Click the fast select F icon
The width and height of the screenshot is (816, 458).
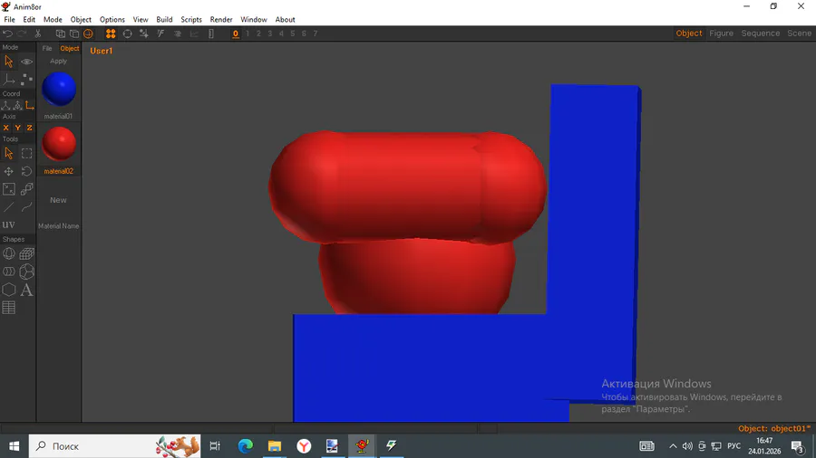click(160, 33)
